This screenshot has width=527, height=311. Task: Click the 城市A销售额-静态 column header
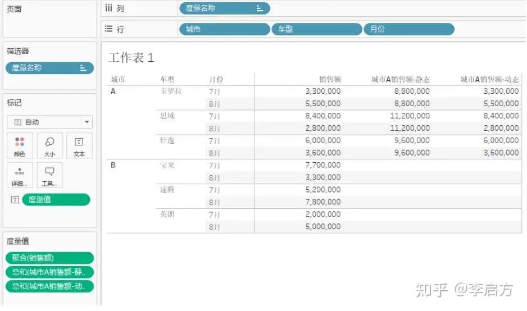click(x=401, y=80)
